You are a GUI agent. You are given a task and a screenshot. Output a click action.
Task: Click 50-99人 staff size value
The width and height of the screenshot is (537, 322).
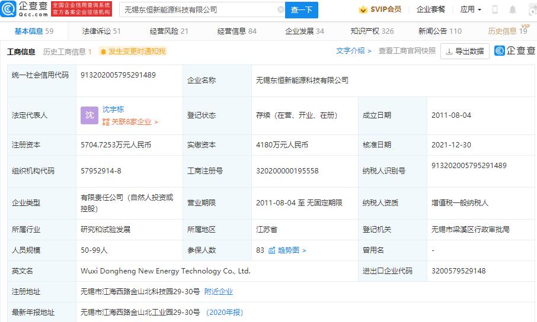94,250
